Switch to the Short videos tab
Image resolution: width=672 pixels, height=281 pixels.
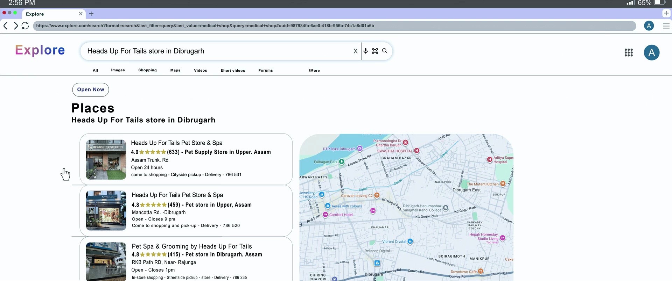point(233,70)
